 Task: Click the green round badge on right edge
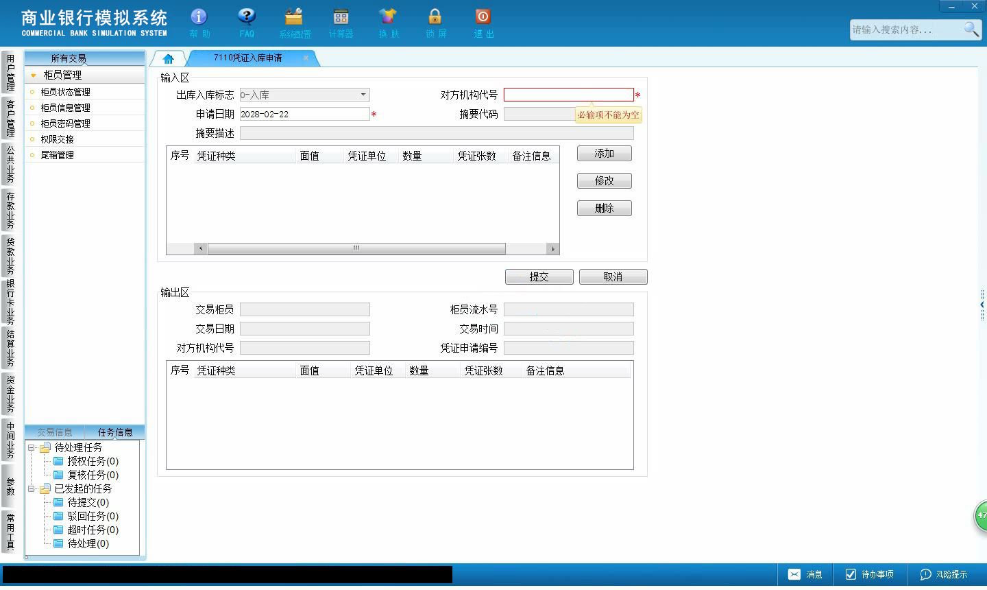pos(981,515)
